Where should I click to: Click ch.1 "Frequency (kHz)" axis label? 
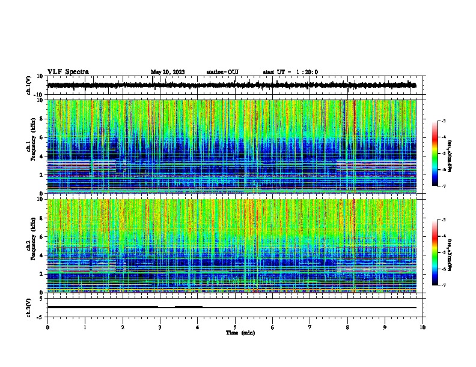[33, 139]
